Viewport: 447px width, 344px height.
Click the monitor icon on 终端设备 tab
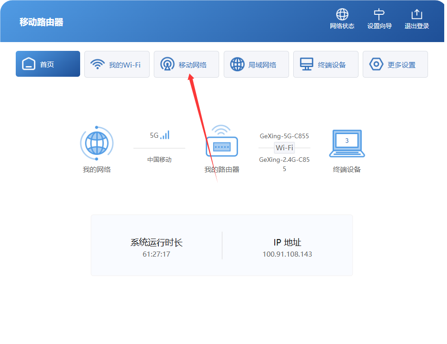click(307, 64)
